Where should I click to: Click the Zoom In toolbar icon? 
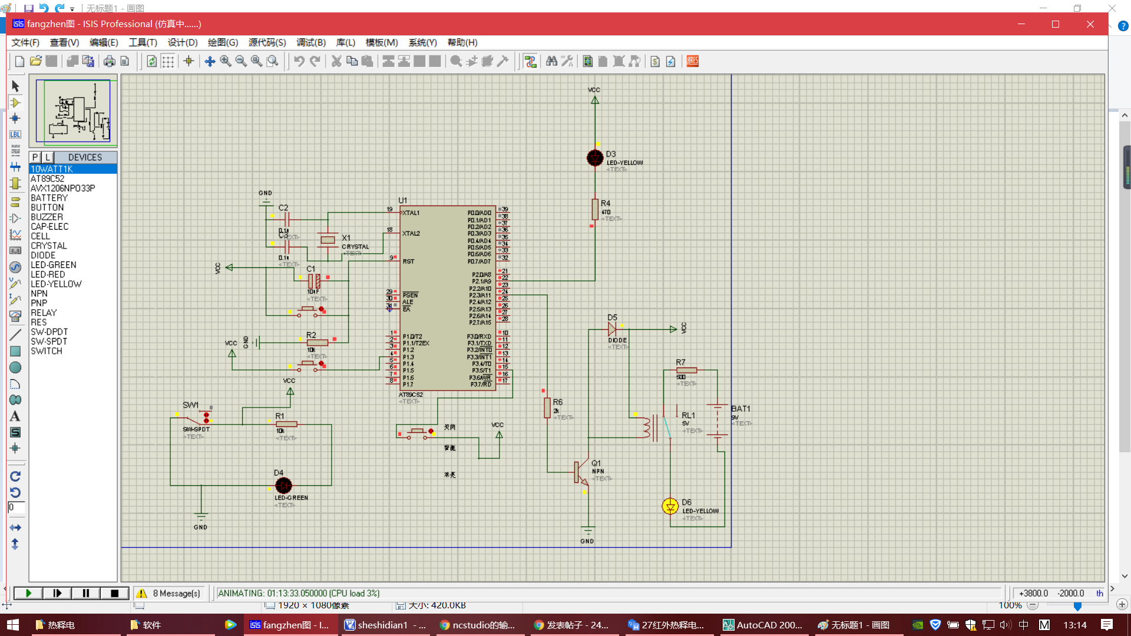(x=226, y=61)
